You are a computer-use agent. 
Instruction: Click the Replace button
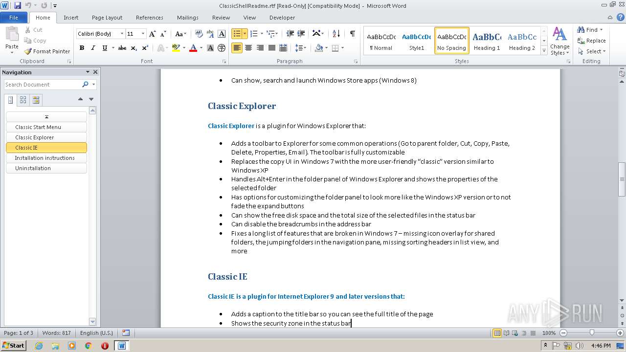592,41
